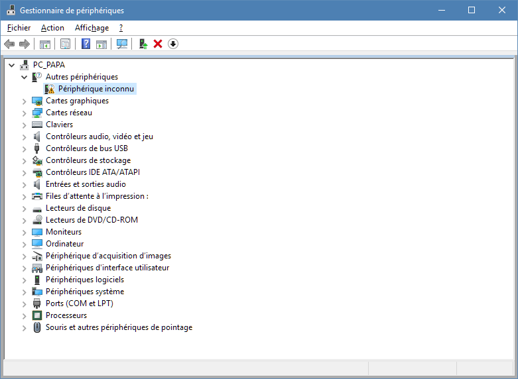Expand Contrôleurs audio, vidéo et jeu
Screen dimensions: 518x379
coord(24,137)
